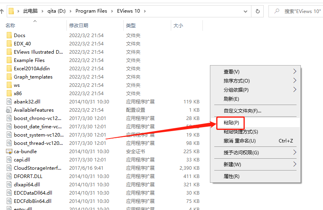Click the 搜索"EViews 10" search field
The image size is (323, 210).
pyautogui.click(x=296, y=11)
